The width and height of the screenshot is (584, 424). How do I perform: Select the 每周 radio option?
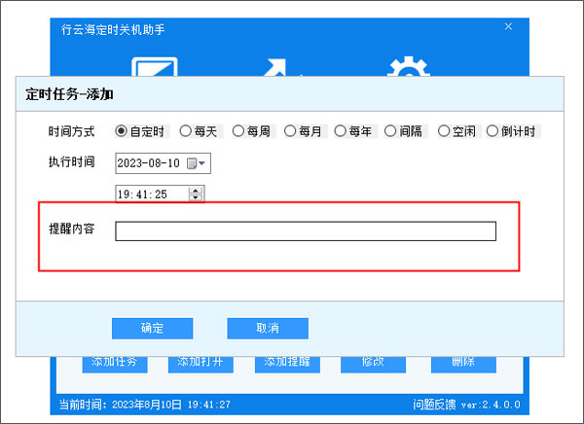[237, 131]
